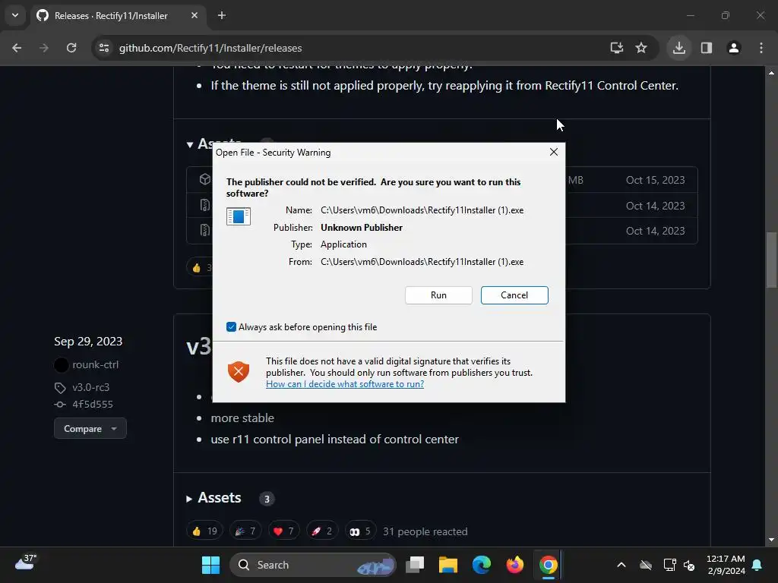Click the zip file icon in third asset row

coord(204,230)
